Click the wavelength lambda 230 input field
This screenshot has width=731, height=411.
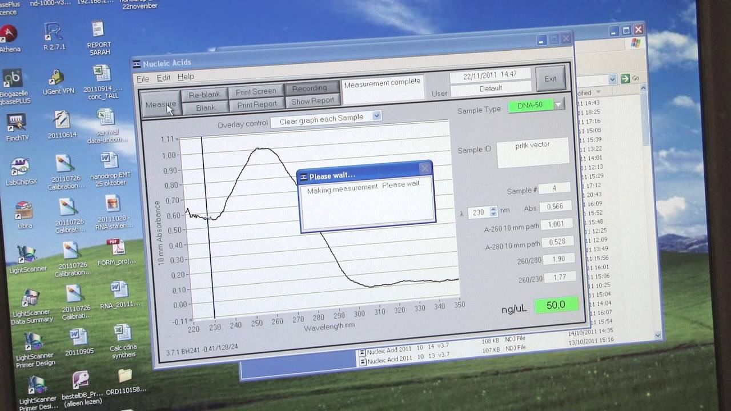tap(479, 212)
